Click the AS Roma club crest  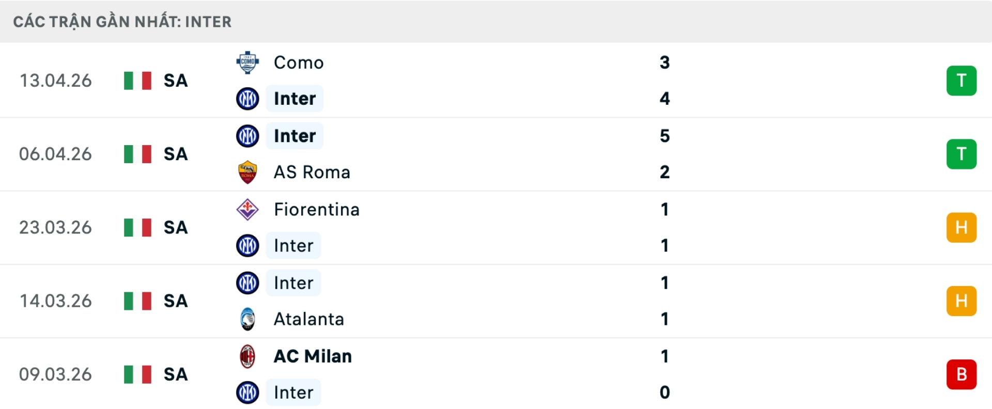pos(247,172)
